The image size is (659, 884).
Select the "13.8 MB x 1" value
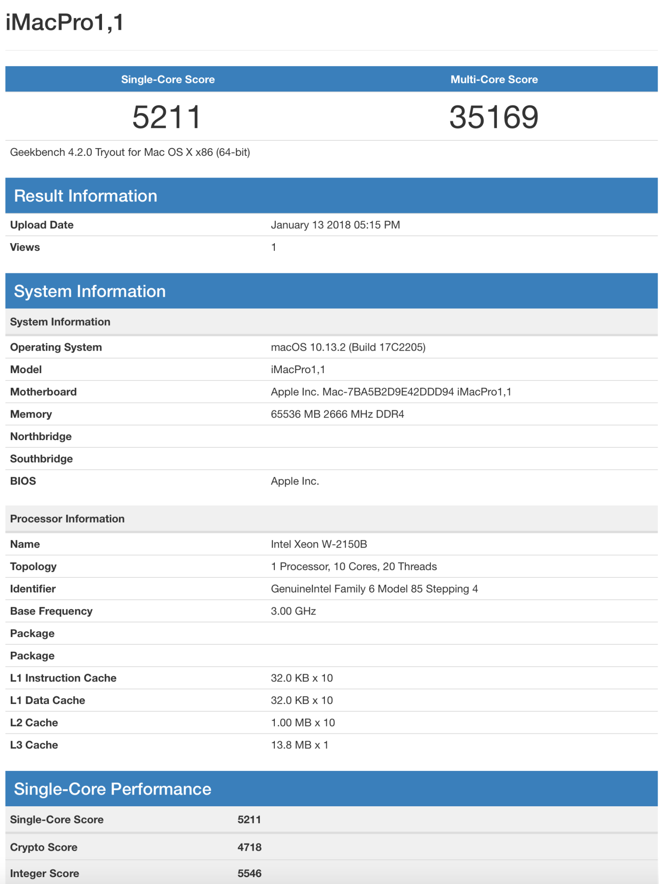(300, 745)
